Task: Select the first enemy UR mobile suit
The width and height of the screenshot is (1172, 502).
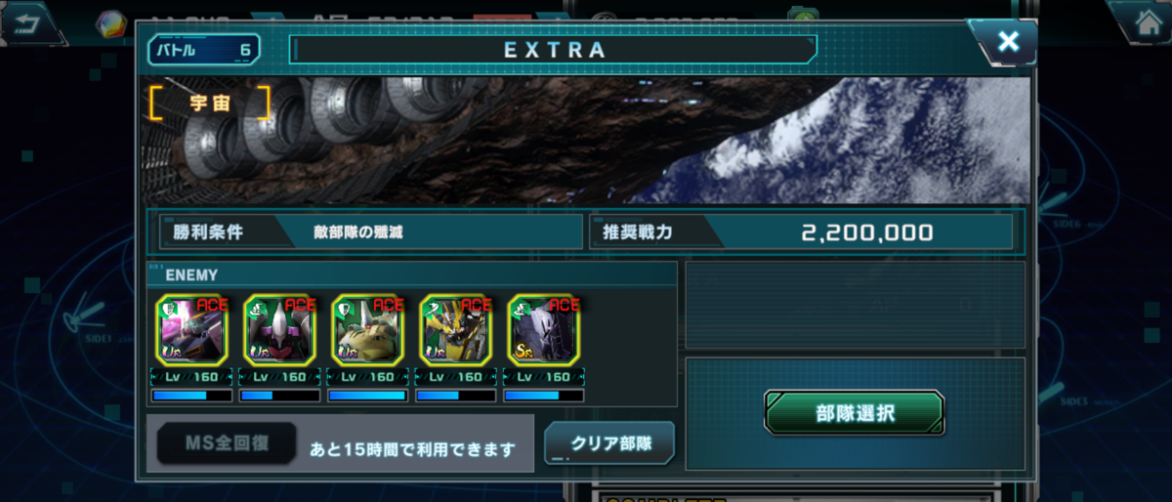Action: (191, 330)
